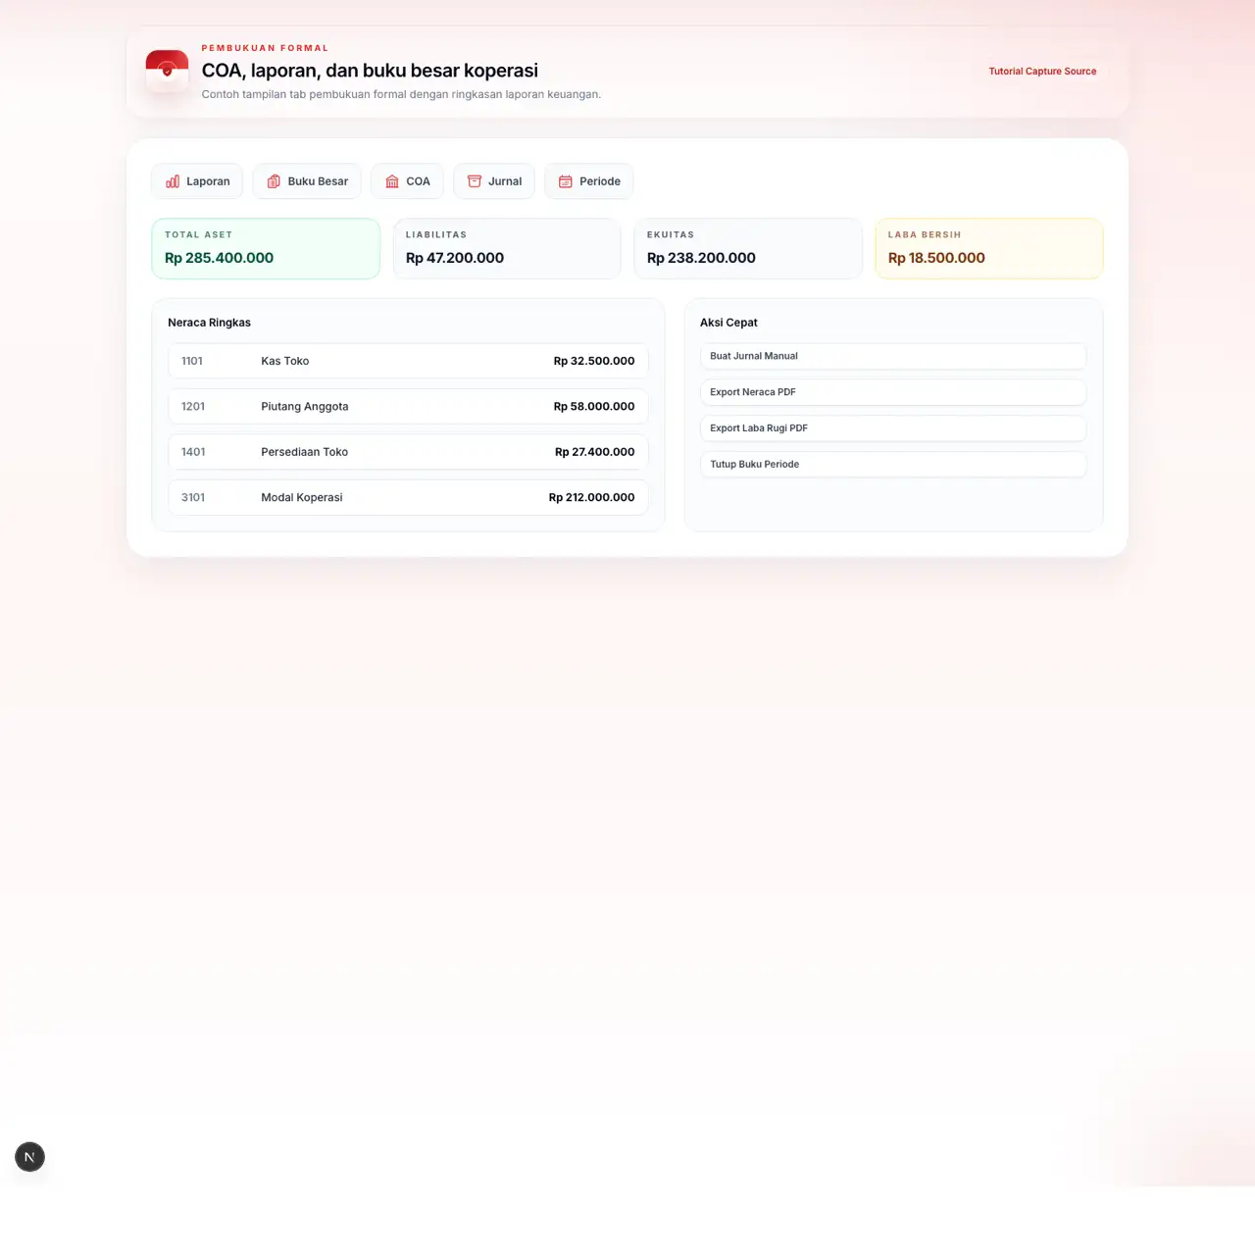Viewport: 1255px width, 1255px height.
Task: Click the Laba Bersih summary card
Action: pos(988,248)
